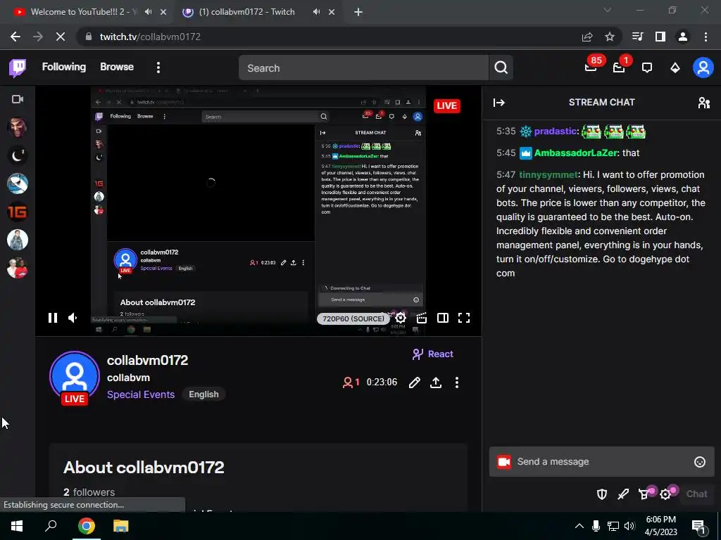This screenshot has height=540, width=721.
Task: Click pradastic username in chat
Action: [x=555, y=131]
